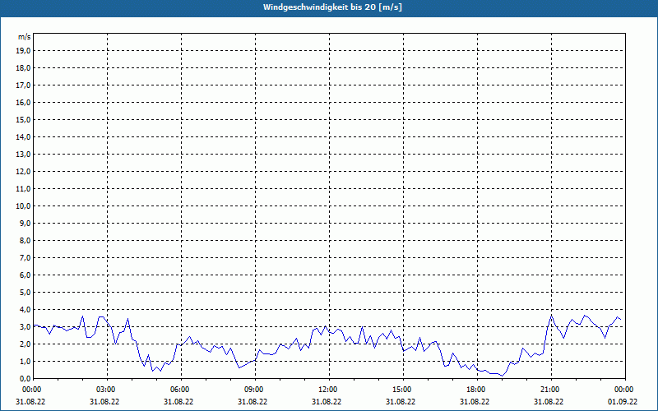Click the wind speed peak at 21:00
The image size is (658, 411).
click(551, 316)
